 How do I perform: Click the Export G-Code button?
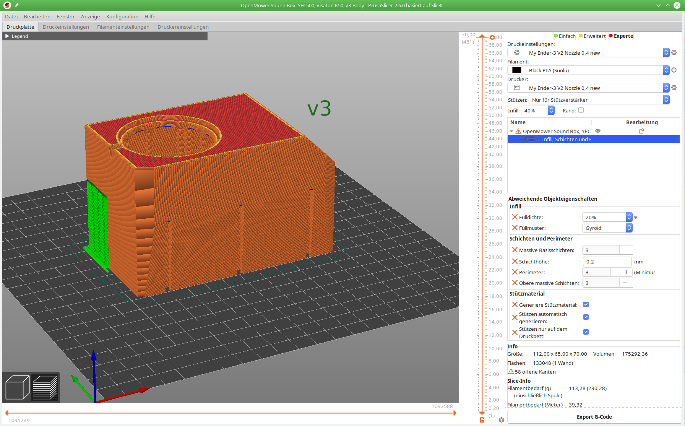594,416
